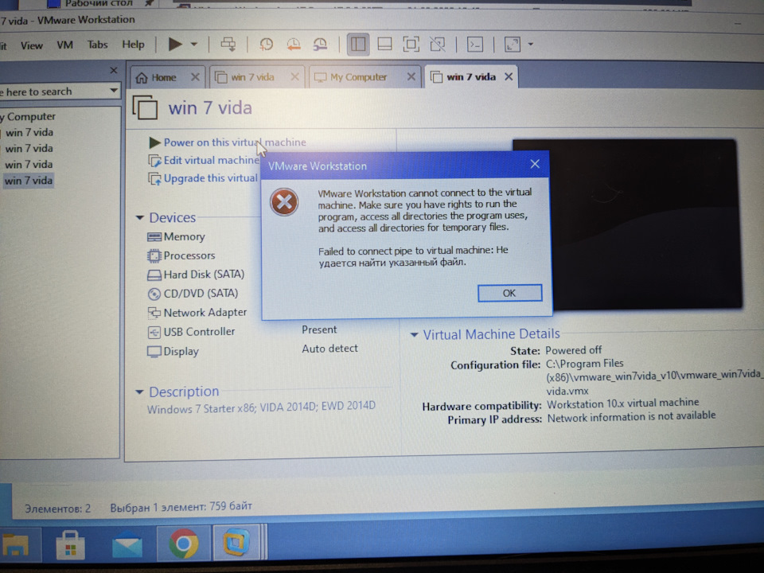Toggle the thumbnail bar icon
764x573 pixels.
tap(384, 45)
